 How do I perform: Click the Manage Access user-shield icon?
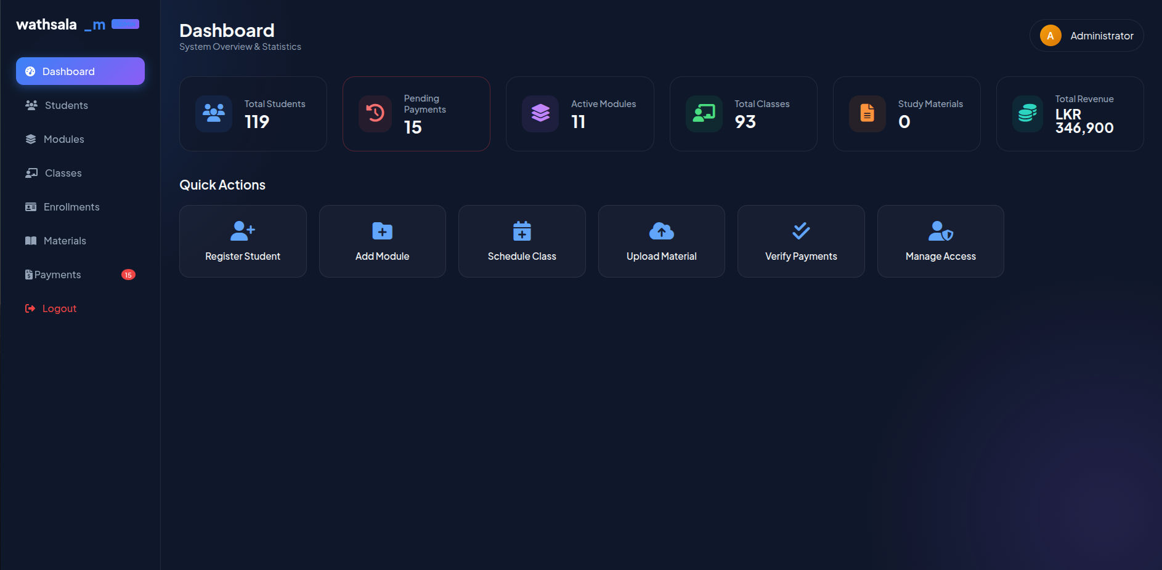pyautogui.click(x=941, y=231)
